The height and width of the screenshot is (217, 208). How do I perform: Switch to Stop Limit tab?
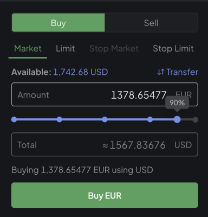tap(173, 48)
